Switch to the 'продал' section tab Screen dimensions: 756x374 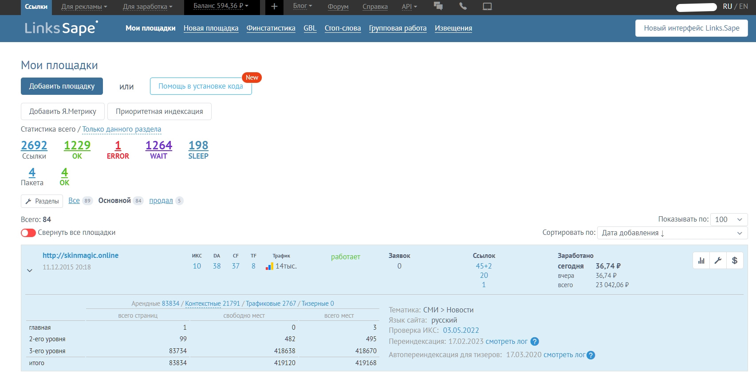click(161, 201)
